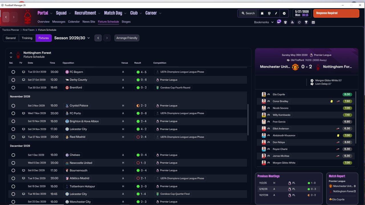Click the TV icon on the FC Bayern row
Screen dimensions: 365x205
click(24, 72)
